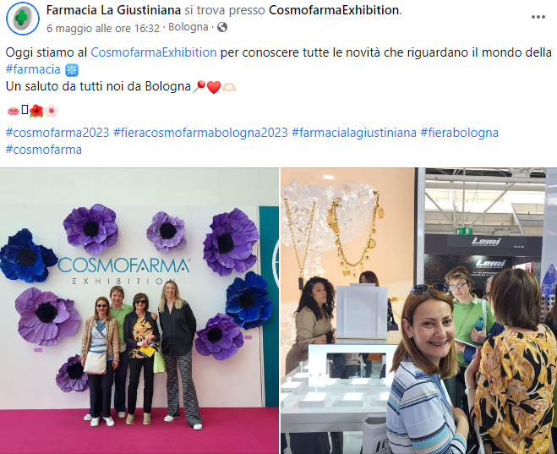
Task: Open the photo of the jewelry stand
Action: click(x=419, y=311)
